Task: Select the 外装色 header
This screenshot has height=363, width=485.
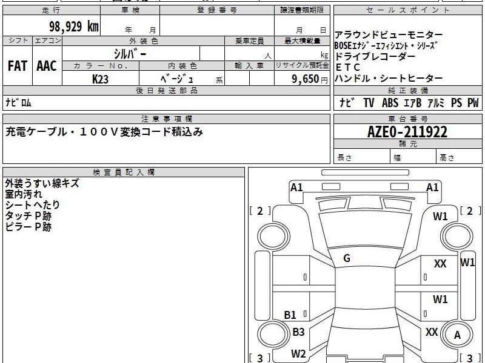Action: tap(144, 41)
